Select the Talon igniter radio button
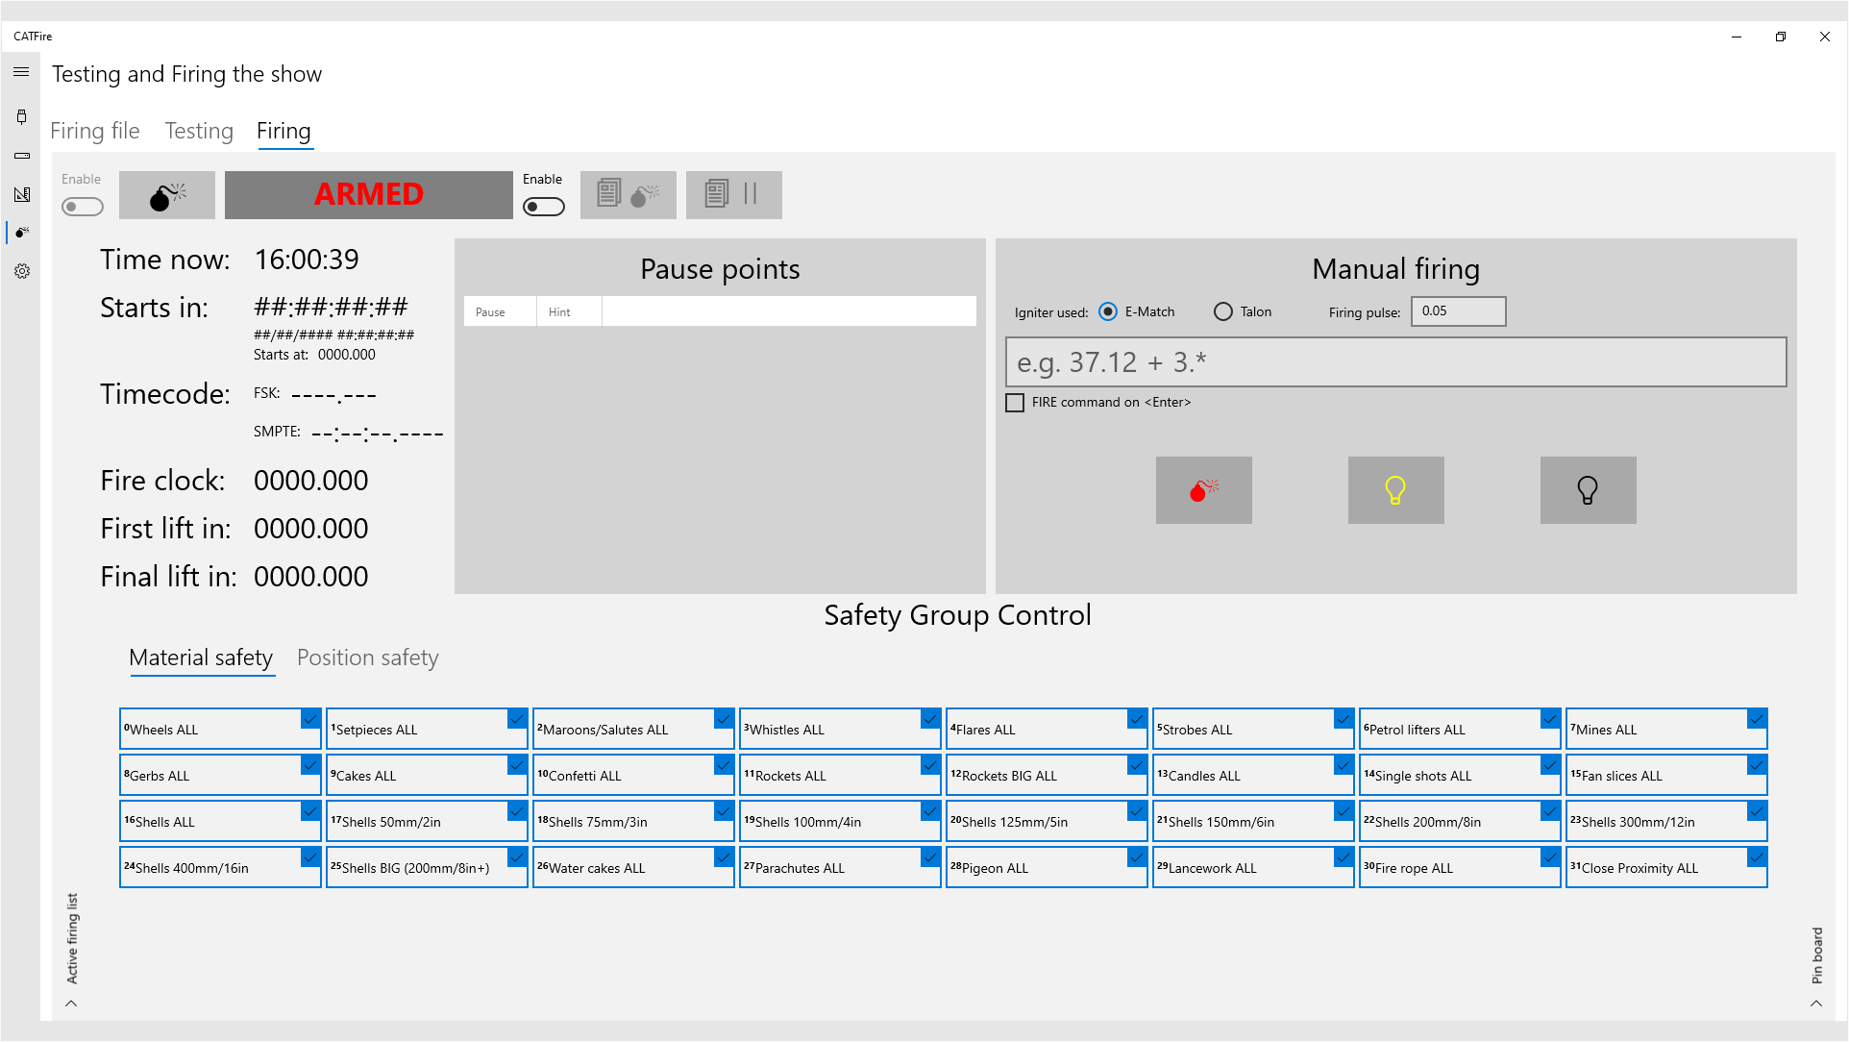 pyautogui.click(x=1222, y=311)
